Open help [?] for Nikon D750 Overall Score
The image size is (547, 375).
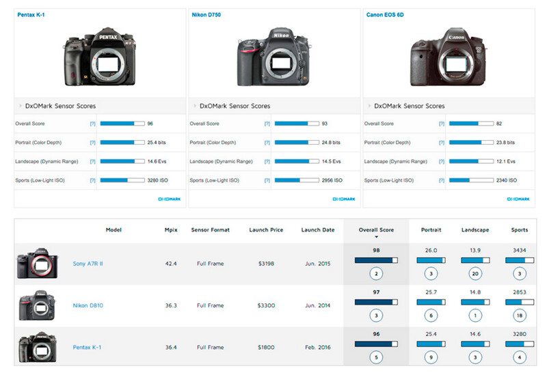click(x=267, y=124)
